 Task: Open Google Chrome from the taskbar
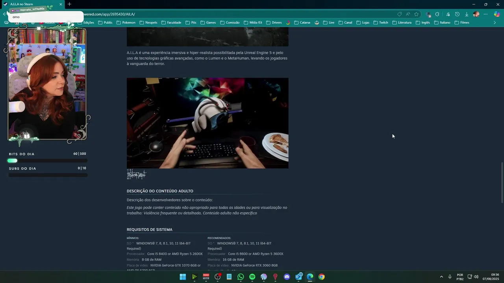pyautogui.click(x=322, y=277)
